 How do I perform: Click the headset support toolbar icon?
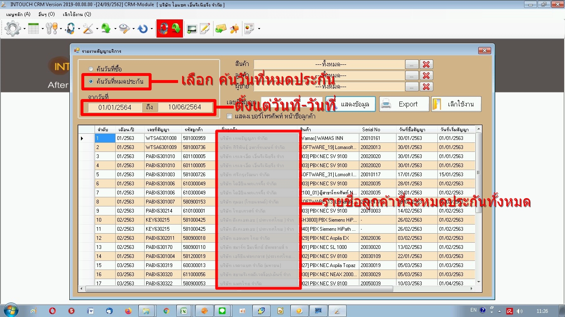[70, 28]
